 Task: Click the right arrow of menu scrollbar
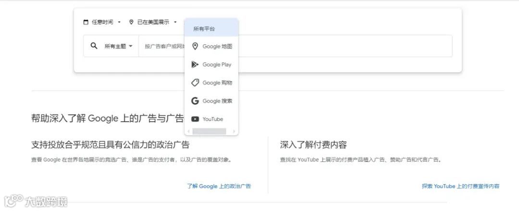click(234, 132)
